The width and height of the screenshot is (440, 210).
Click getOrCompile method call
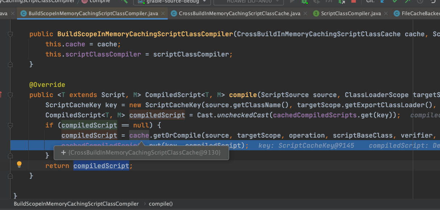point(177,135)
